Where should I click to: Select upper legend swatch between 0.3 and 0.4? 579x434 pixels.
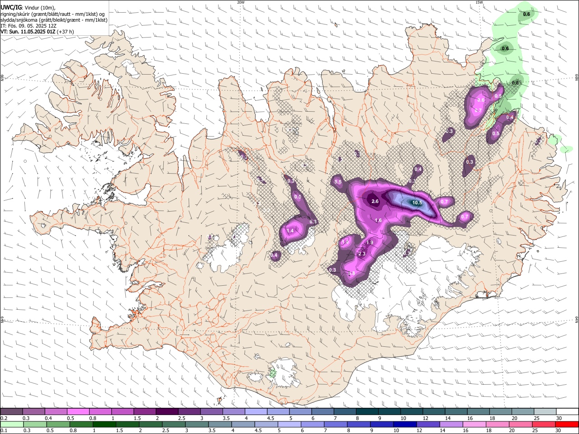[33, 411]
